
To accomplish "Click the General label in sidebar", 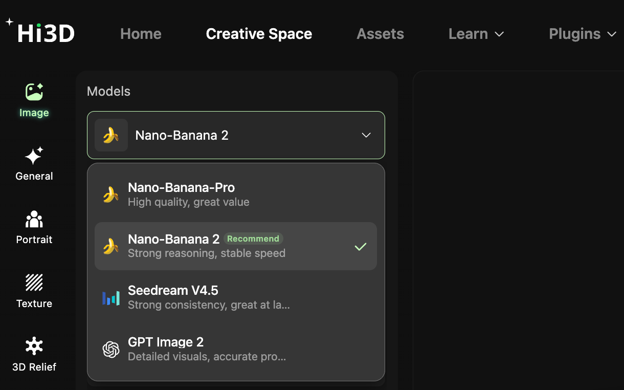I will [x=34, y=176].
